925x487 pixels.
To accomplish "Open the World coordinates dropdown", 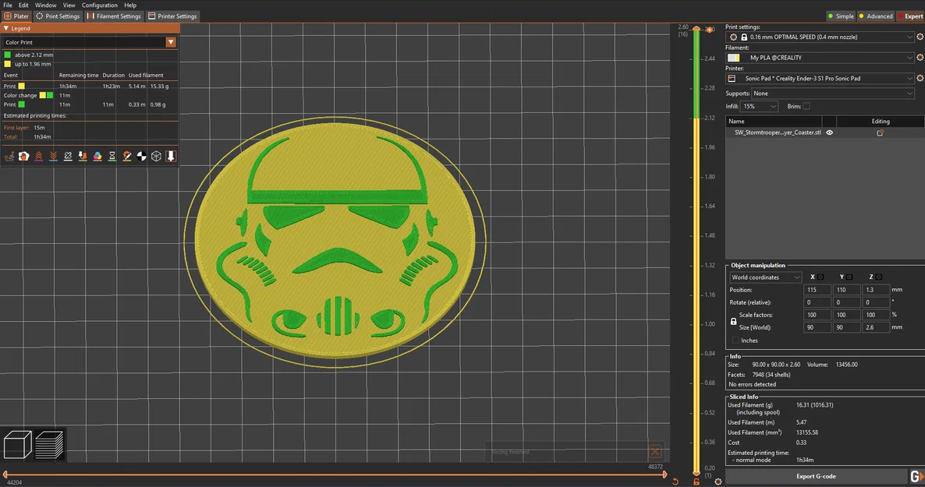I will [x=765, y=277].
